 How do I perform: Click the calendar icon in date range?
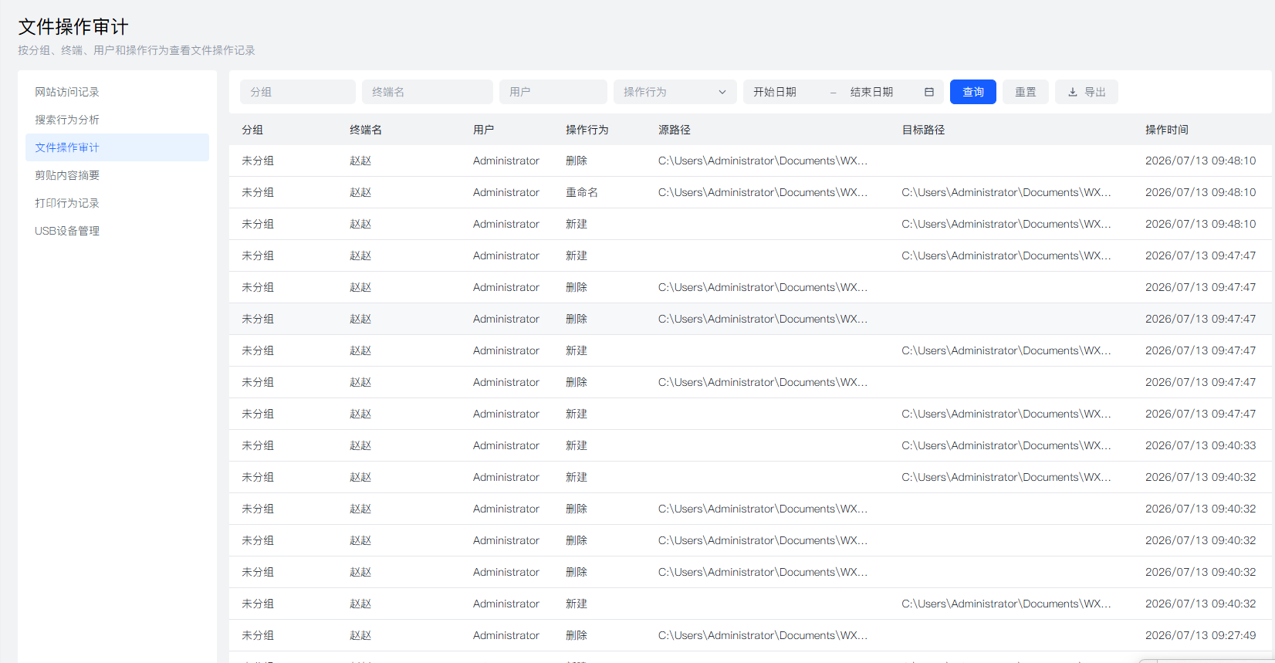929,92
